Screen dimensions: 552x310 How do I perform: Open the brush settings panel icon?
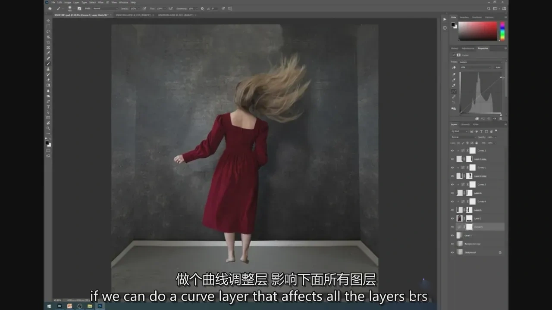(79, 9)
